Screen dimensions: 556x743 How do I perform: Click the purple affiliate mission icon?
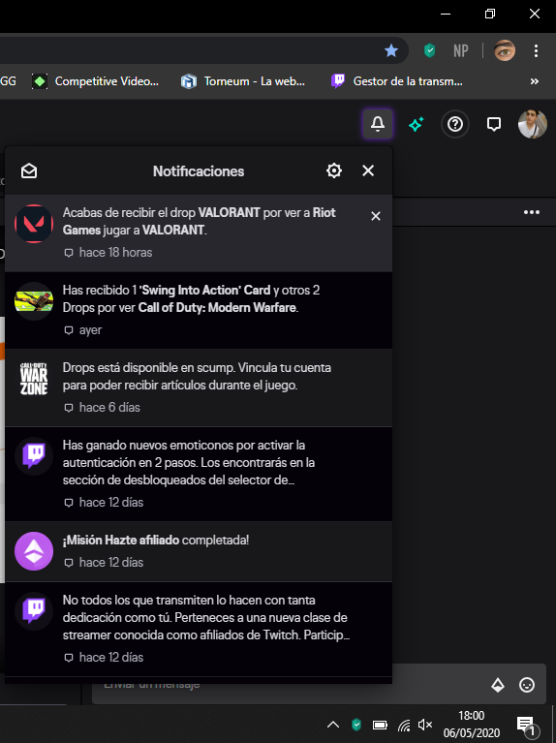tap(34, 551)
